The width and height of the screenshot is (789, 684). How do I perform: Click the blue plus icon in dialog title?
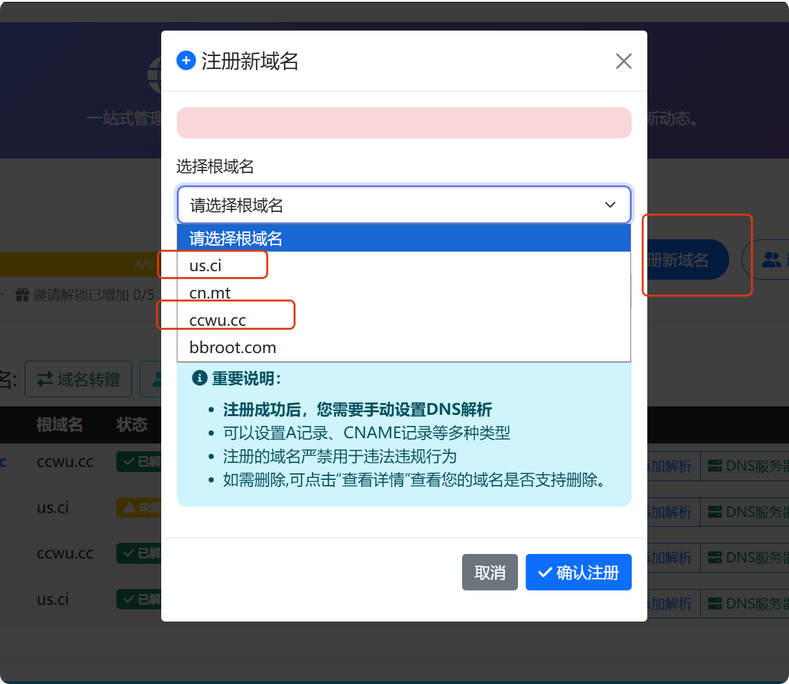coord(186,60)
